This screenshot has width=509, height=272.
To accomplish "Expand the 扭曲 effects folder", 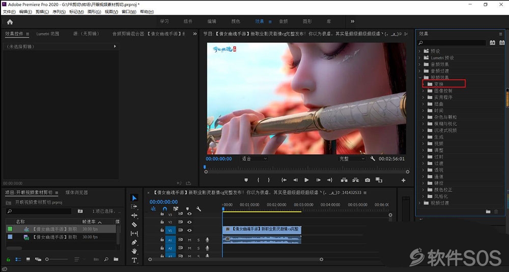I will coord(423,104).
